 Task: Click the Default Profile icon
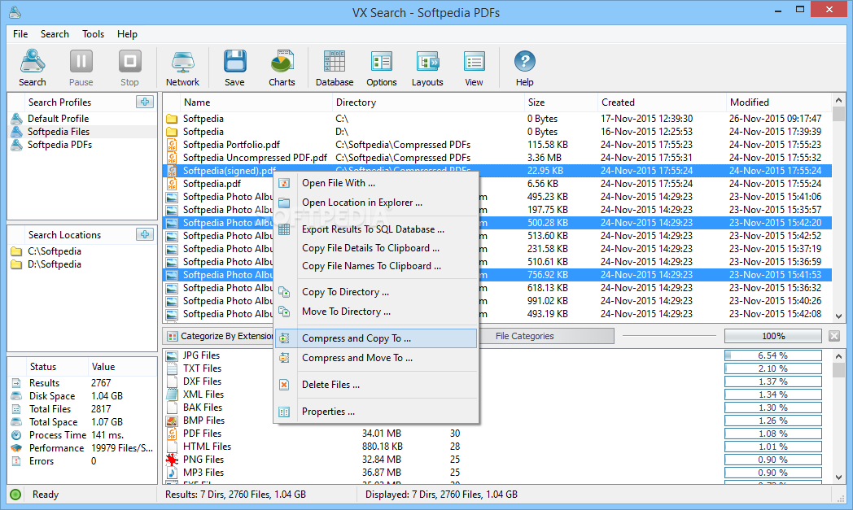point(17,119)
